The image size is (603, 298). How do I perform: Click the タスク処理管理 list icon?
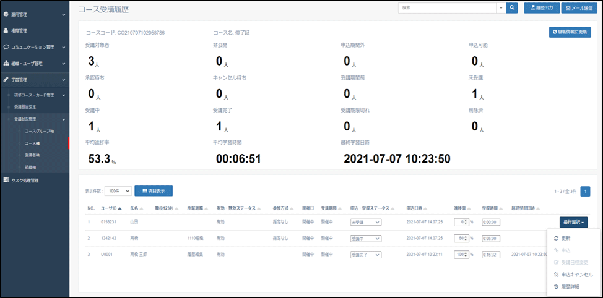[6, 181]
